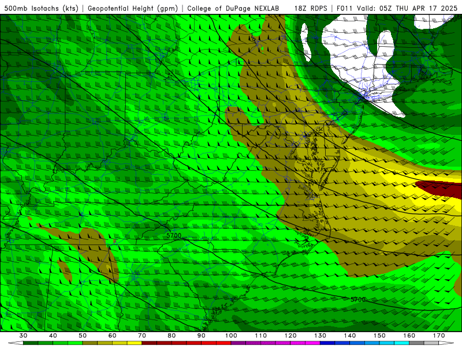Click the 'Geopotential Height (gpm)' header label

[x=133, y=8]
